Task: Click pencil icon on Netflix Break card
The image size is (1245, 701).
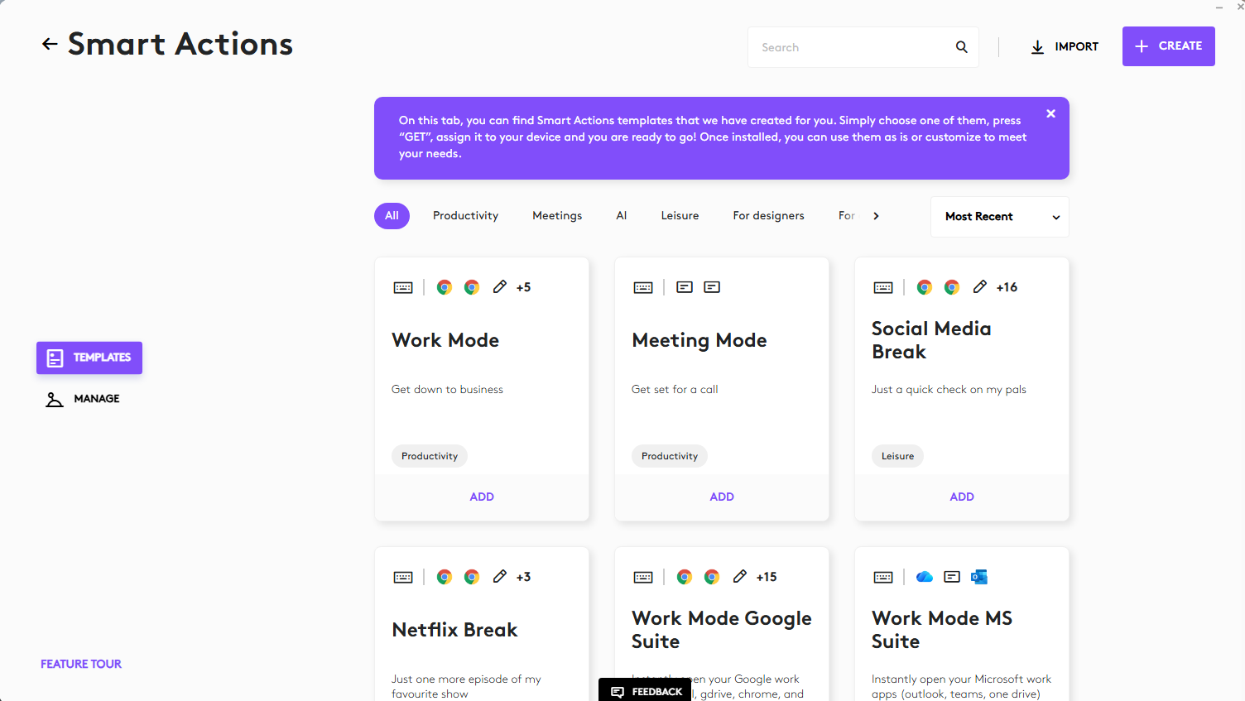Action: point(499,576)
